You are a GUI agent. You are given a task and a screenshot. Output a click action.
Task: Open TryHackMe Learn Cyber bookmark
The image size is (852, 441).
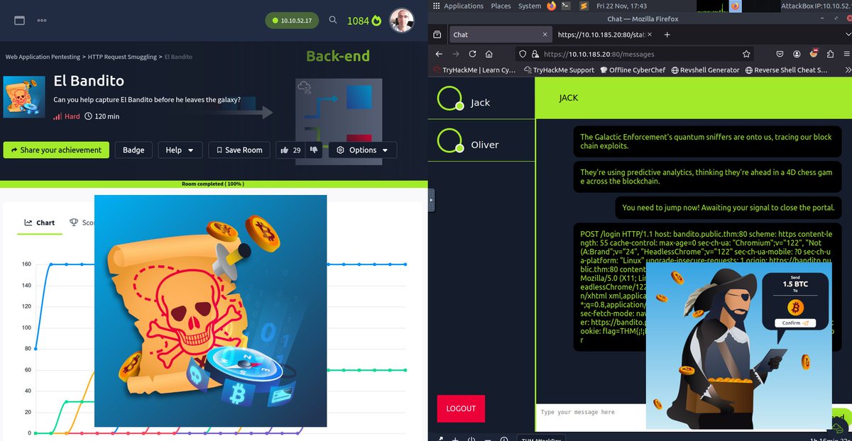pyautogui.click(x=474, y=70)
